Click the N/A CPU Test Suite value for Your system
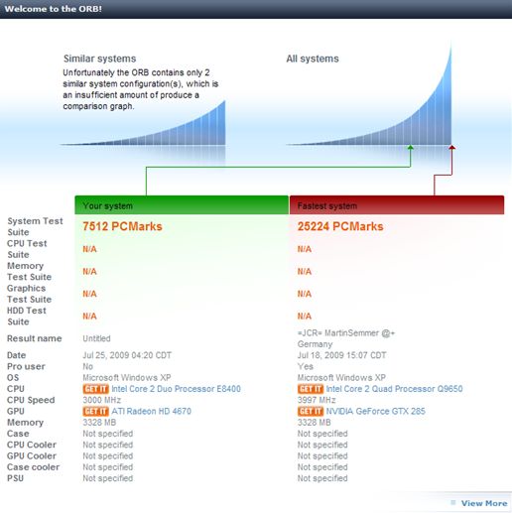The height and width of the screenshot is (513, 512). (89, 249)
